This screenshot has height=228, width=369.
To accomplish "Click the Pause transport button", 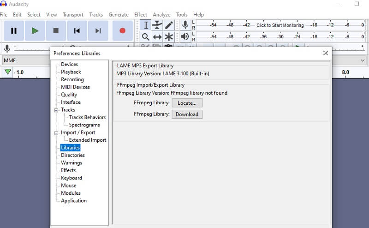I will pos(14,30).
